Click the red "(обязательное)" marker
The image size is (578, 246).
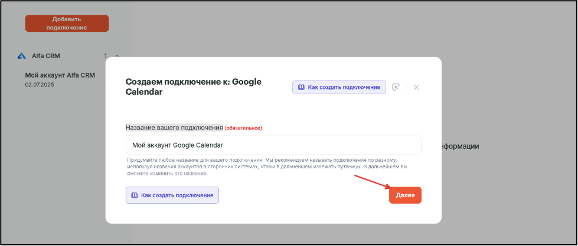pyautogui.click(x=243, y=128)
